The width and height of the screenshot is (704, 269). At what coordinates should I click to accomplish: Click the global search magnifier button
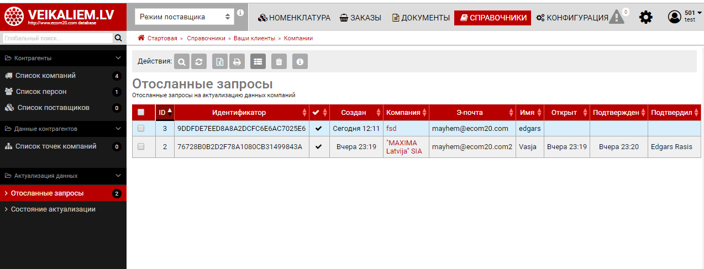pyautogui.click(x=118, y=39)
